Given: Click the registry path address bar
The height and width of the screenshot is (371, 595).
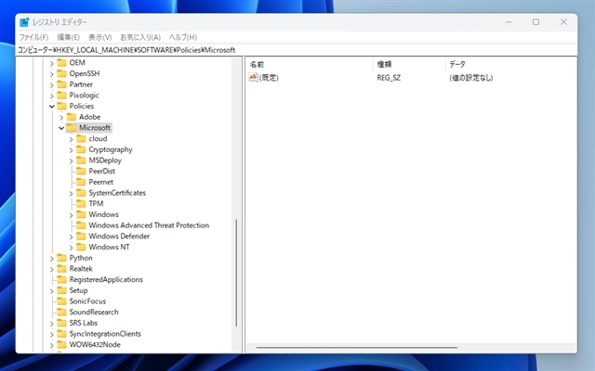Looking at the screenshot, I should coord(297,50).
